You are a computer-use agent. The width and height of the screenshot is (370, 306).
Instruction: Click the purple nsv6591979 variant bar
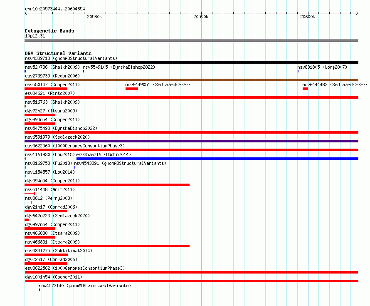pyautogui.click(x=191, y=141)
